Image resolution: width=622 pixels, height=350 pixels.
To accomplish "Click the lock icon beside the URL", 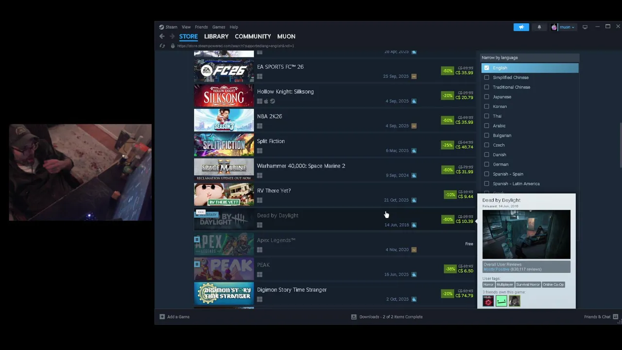I will coord(173,46).
